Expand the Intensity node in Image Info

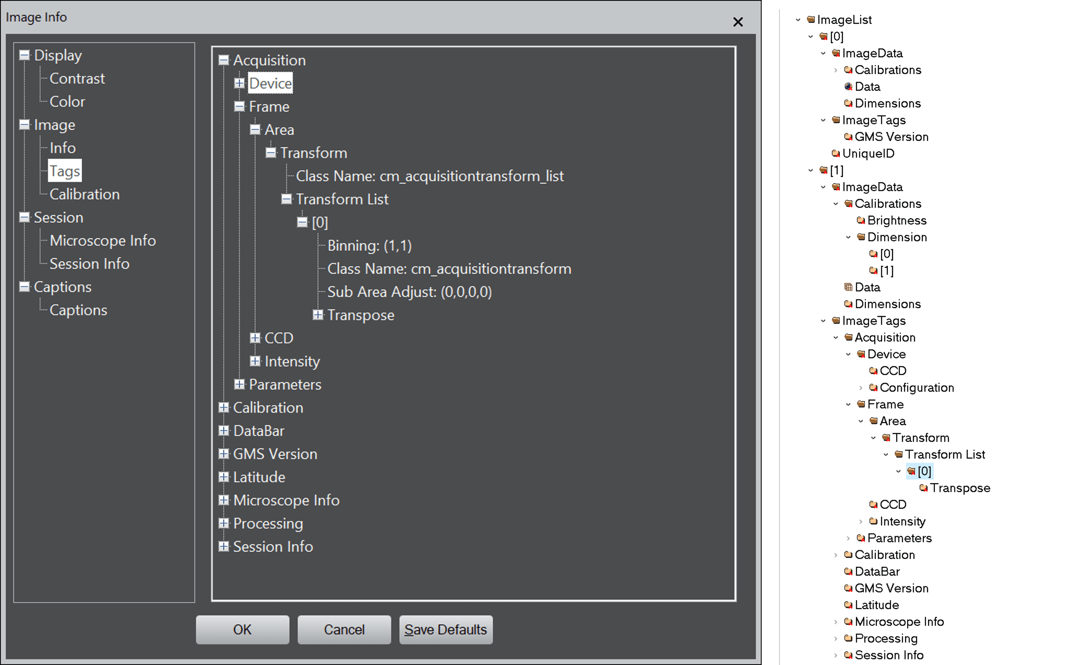click(255, 361)
